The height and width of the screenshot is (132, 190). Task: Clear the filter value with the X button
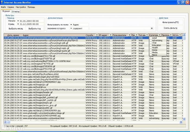[152, 28]
